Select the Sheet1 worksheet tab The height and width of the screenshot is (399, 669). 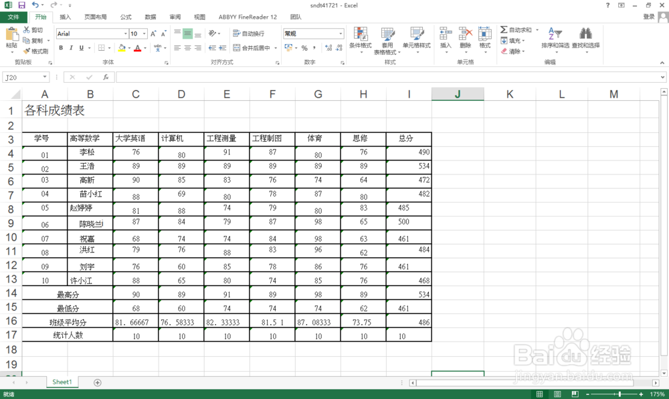62,382
